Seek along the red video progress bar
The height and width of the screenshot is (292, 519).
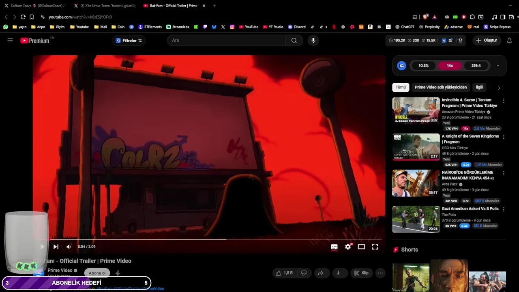(209, 239)
